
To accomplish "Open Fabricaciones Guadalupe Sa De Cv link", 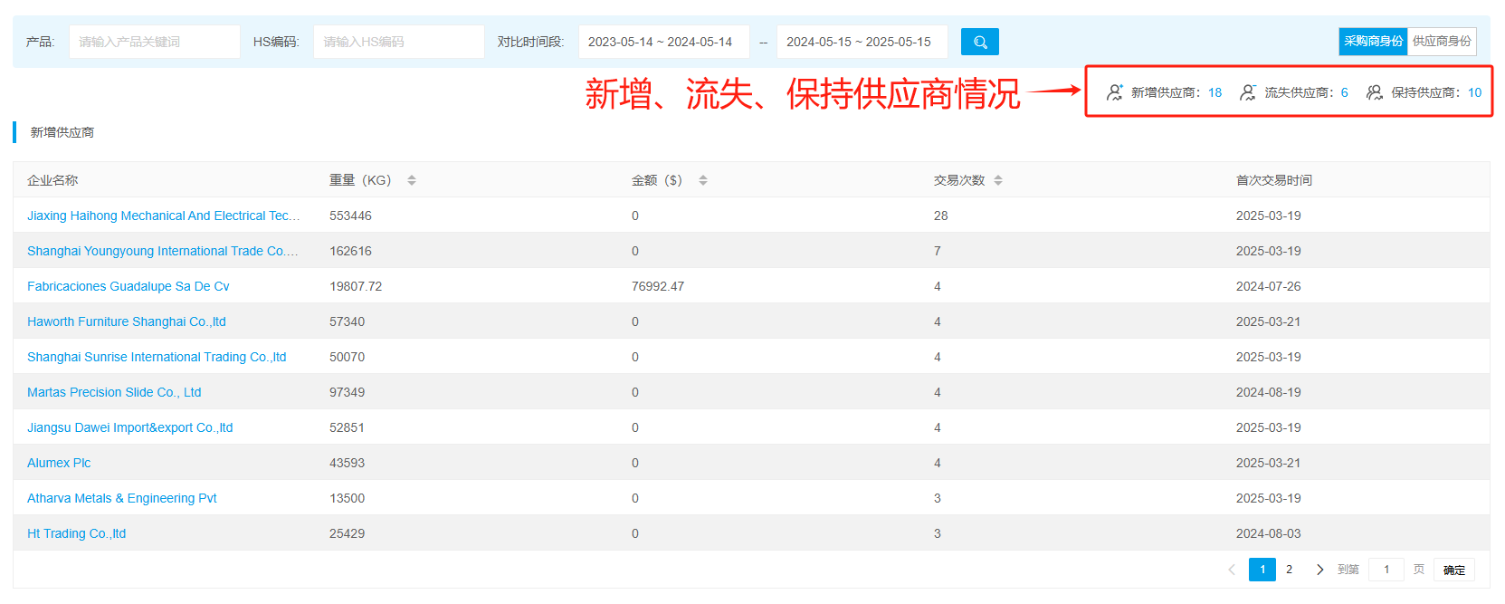I will click(x=128, y=286).
